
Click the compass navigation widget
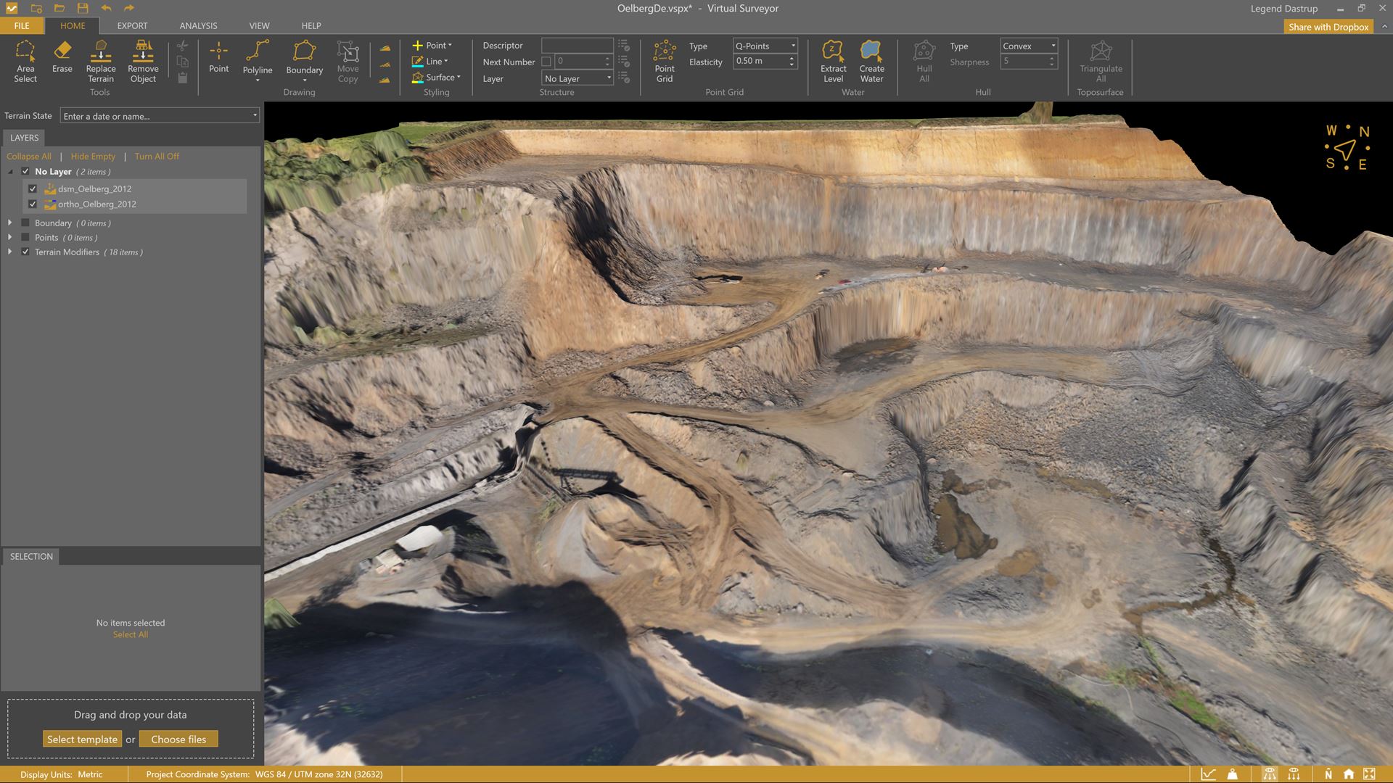pos(1347,149)
